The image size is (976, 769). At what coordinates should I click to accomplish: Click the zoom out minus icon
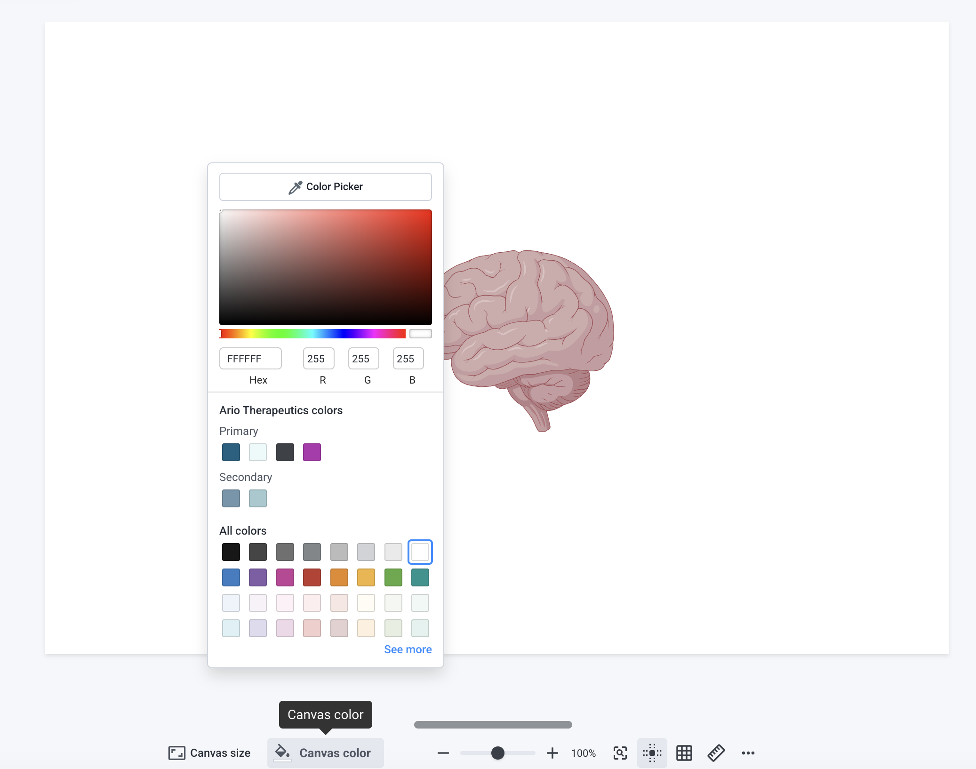[443, 753]
